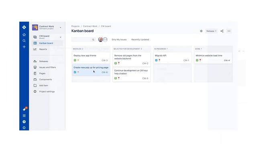Image resolution: width=257 pixels, height=144 pixels.
Task: Open the Minimize website load time card
Action: pos(213,58)
